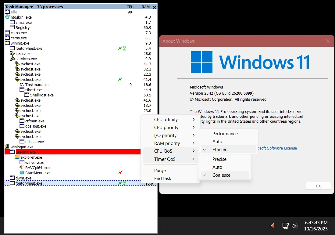Viewport: 335px width, 235px height.
Task: Click the Idle CPU value 99
Action: (130, 12)
